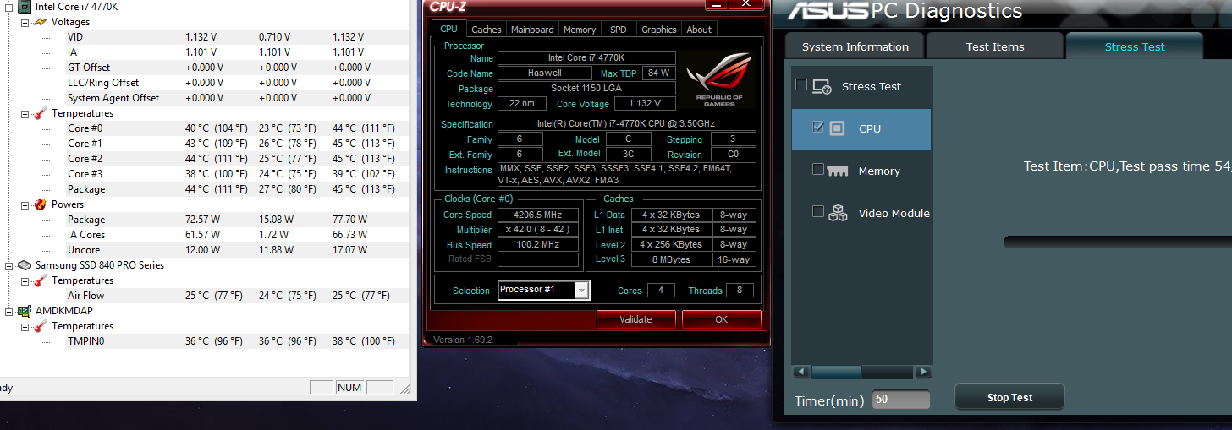Viewport: 1232px width, 430px height.
Task: Click the Intel Core i7 4770K CPU chip icon
Action: coord(25,7)
